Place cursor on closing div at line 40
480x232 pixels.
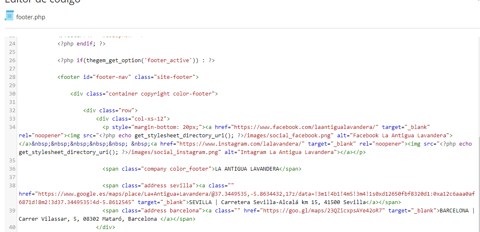(106, 227)
